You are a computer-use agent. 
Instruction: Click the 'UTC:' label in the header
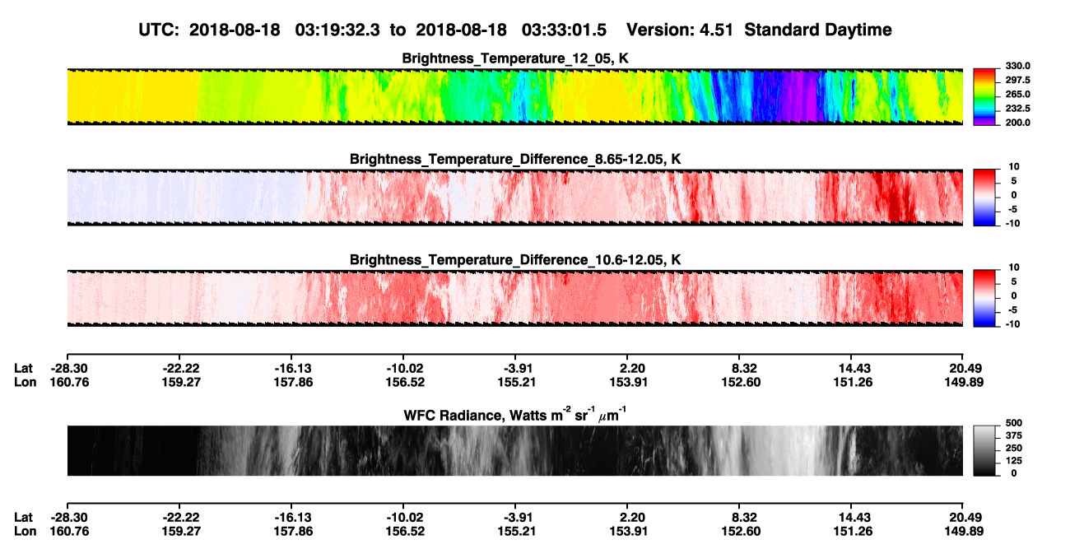click(158, 30)
